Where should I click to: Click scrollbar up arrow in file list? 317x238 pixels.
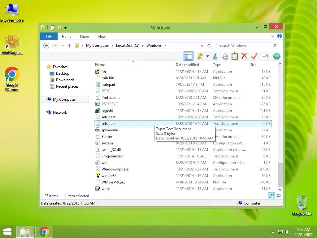(280, 64)
